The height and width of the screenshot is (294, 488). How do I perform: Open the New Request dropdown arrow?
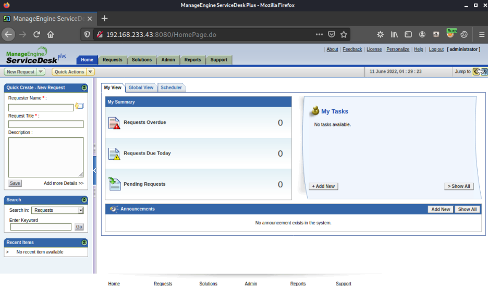coord(41,72)
